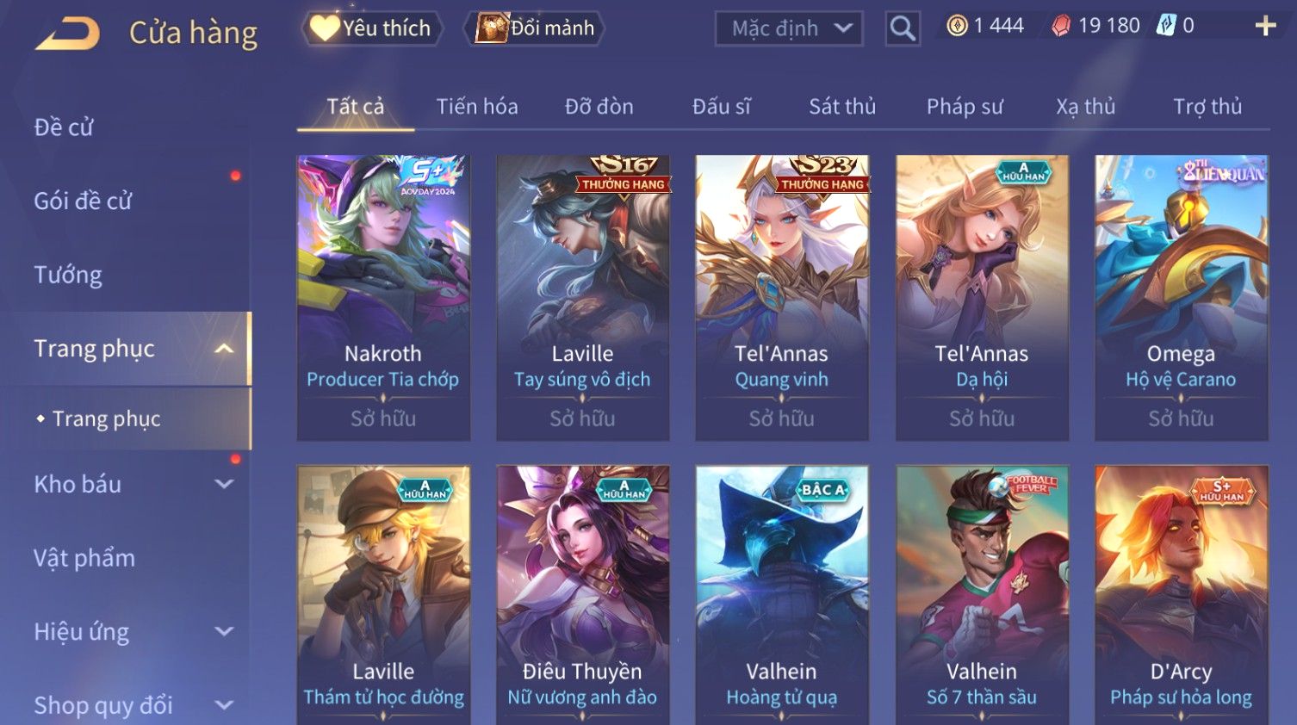Tap the blue voucher currency icon
The image size is (1297, 725).
(1166, 26)
